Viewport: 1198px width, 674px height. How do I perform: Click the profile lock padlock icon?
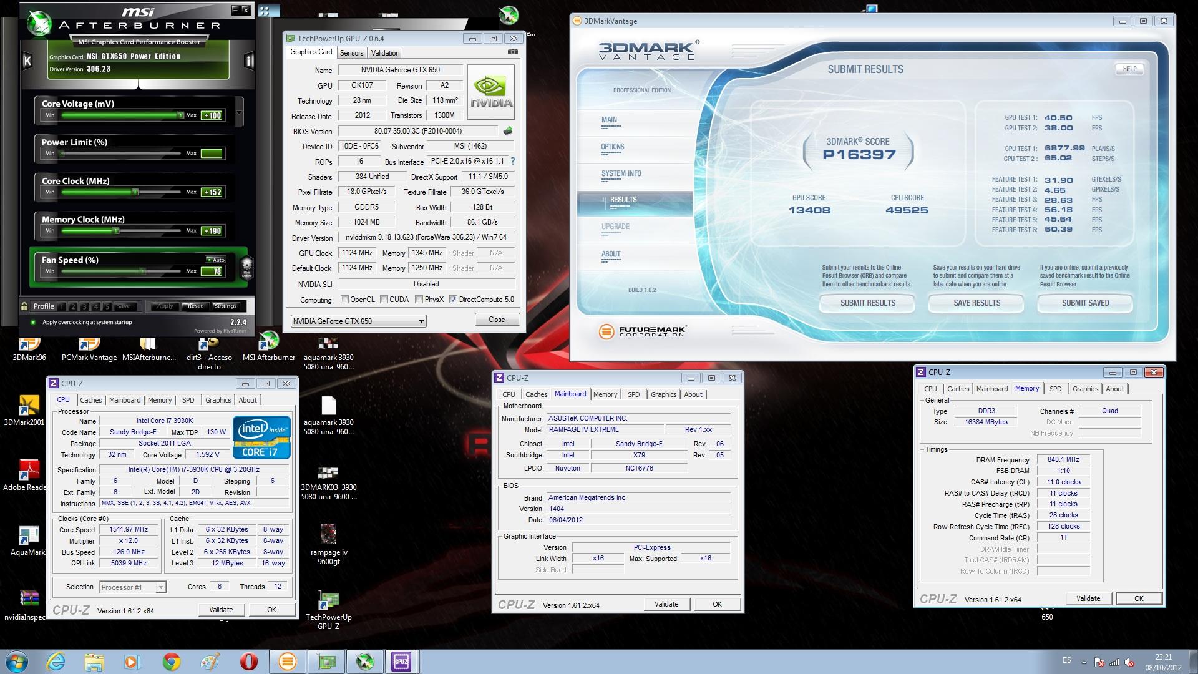click(24, 306)
